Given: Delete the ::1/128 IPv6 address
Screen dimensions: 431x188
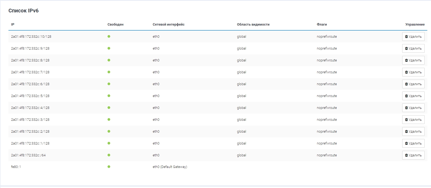Looking at the screenshot, I should pyautogui.click(x=413, y=143).
